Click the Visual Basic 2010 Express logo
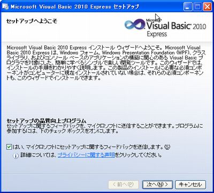The height and width of the screenshot is (193, 214). point(165,27)
